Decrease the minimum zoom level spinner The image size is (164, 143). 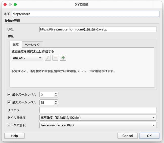click(x=56, y=96)
